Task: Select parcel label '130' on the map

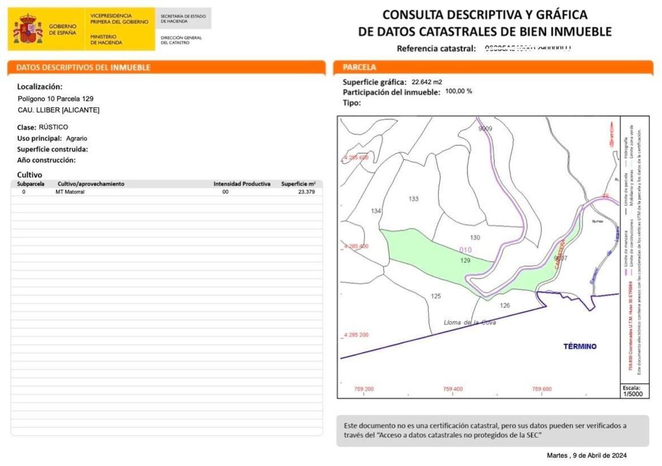Action: pos(475,238)
